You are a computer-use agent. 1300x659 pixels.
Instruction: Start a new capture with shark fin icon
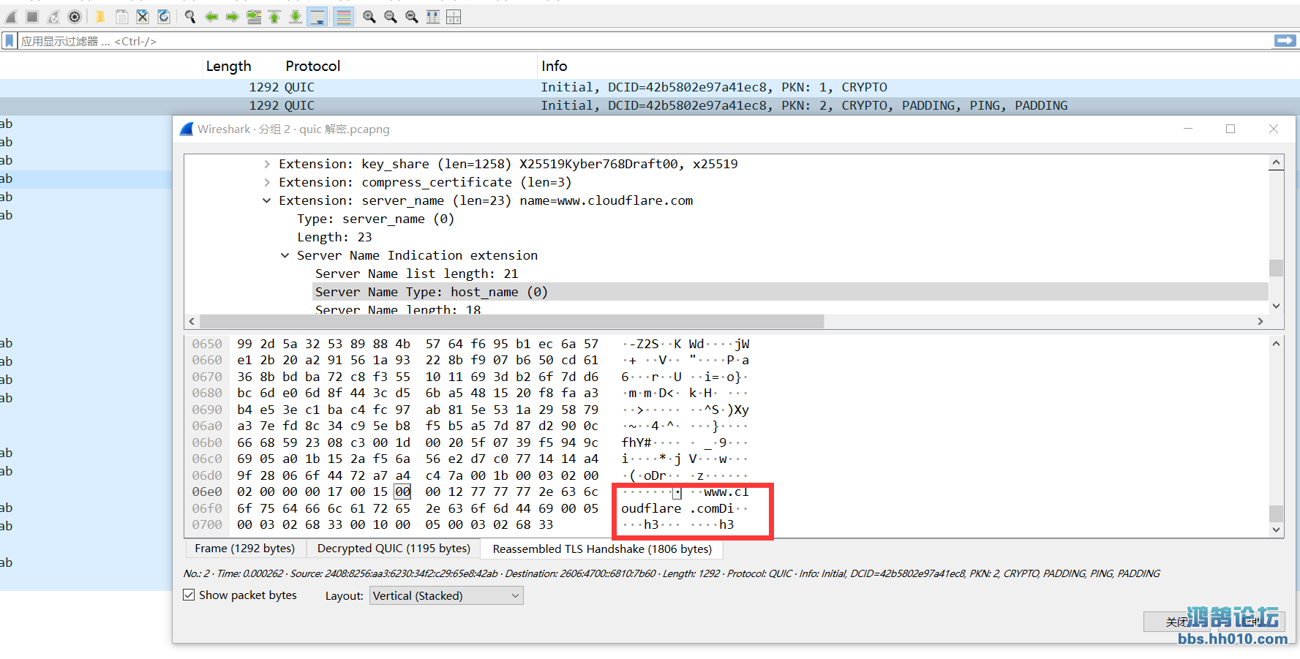tap(11, 17)
